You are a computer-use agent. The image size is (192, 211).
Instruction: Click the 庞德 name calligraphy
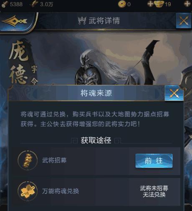(x=18, y=62)
